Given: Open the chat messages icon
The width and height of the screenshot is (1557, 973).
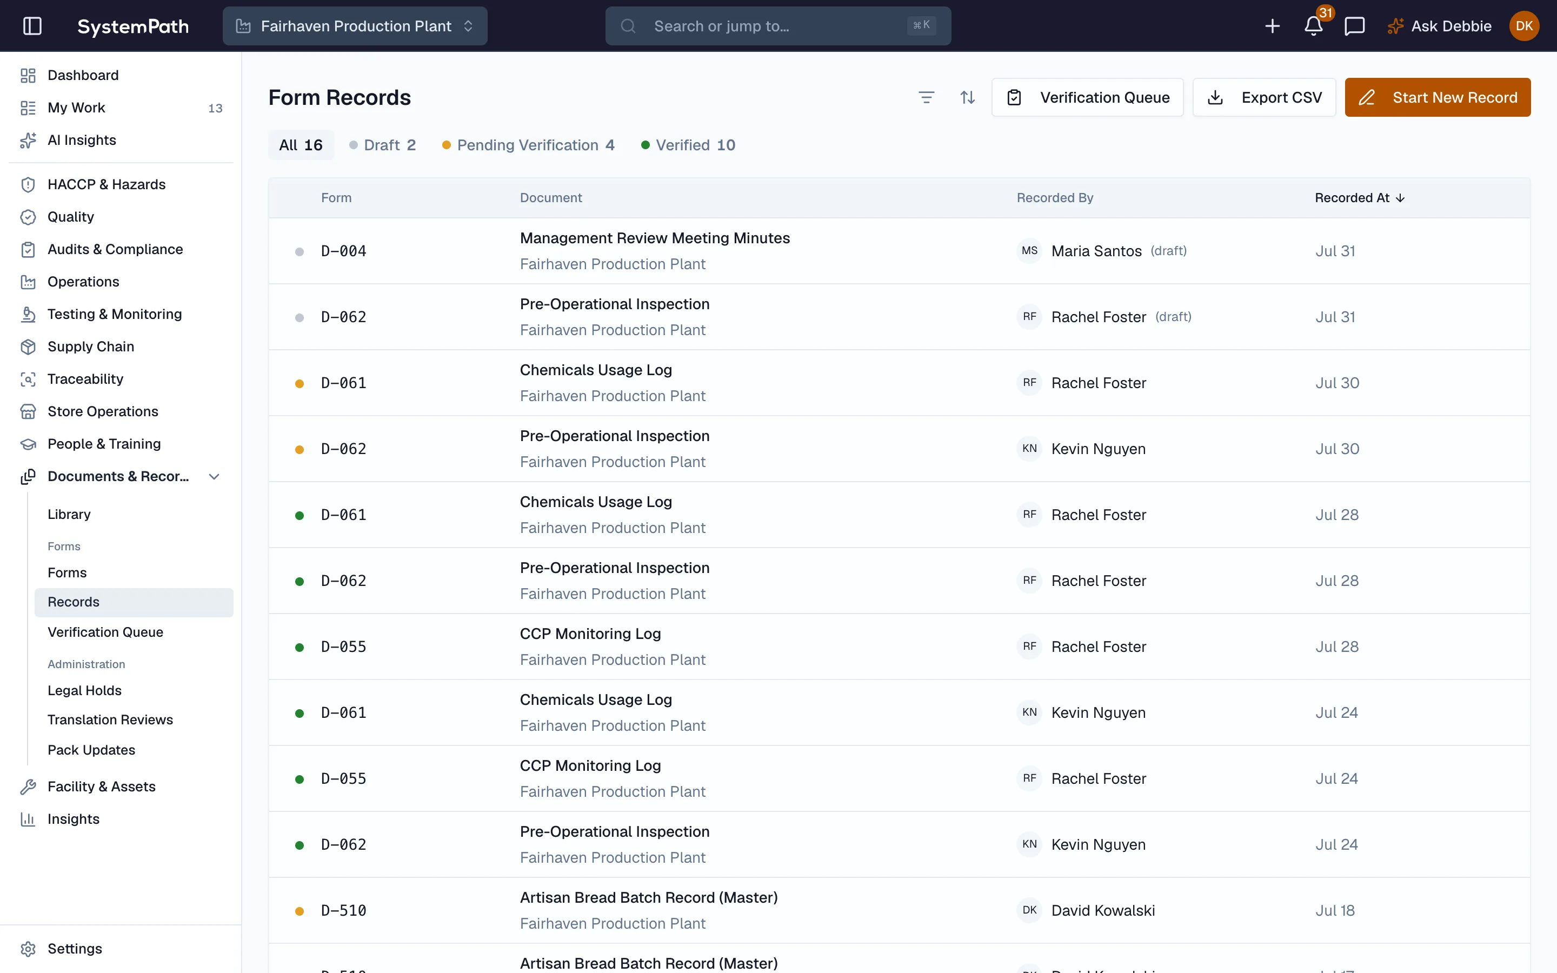Looking at the screenshot, I should coord(1354,26).
